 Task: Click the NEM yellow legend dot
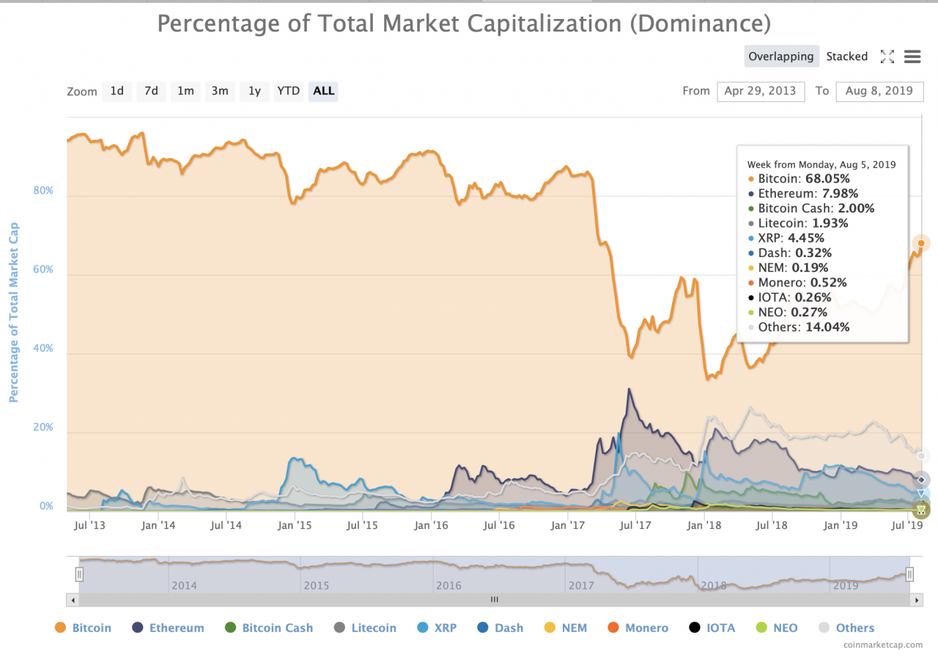click(550, 628)
